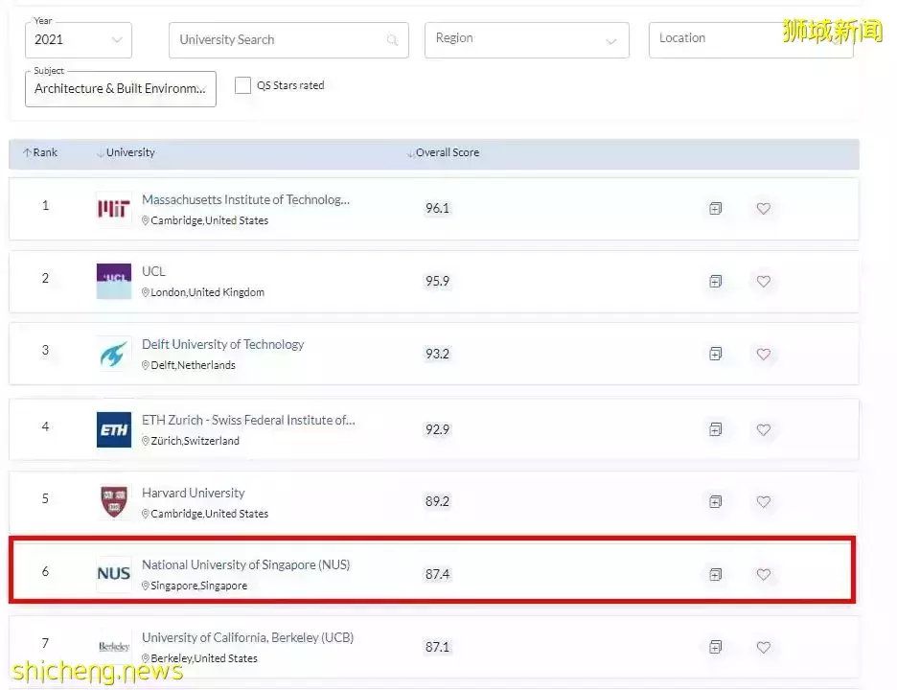Open the Year 2021 dropdown

(x=79, y=40)
